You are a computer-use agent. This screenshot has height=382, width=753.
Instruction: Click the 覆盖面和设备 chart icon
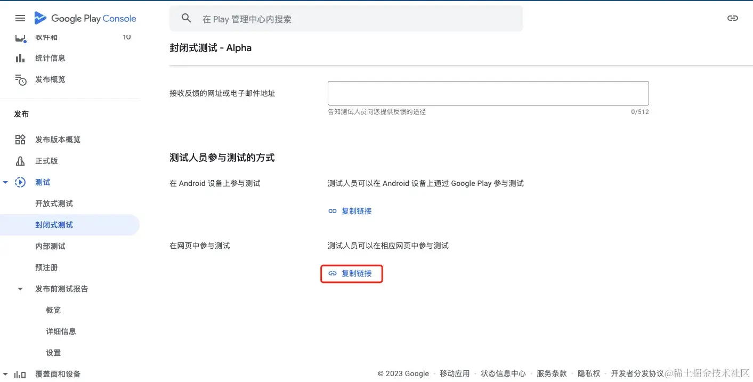click(20, 374)
